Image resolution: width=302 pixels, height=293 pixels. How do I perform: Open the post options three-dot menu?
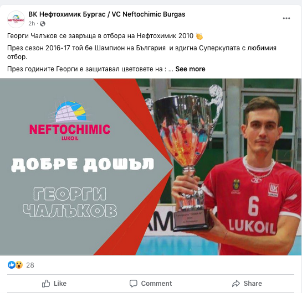click(286, 18)
